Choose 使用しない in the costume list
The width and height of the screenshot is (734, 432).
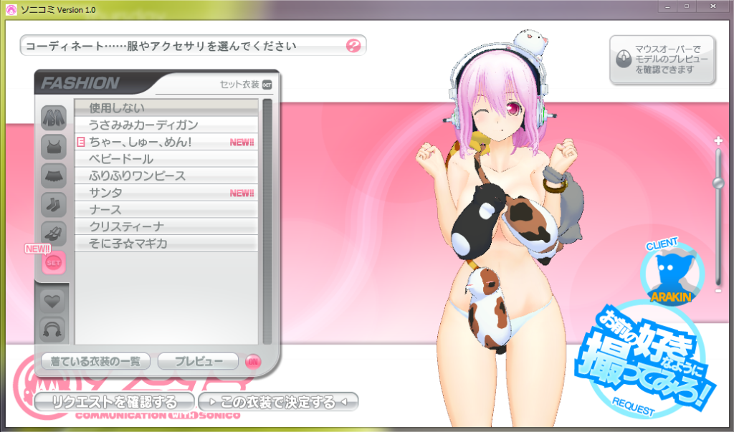click(x=166, y=107)
